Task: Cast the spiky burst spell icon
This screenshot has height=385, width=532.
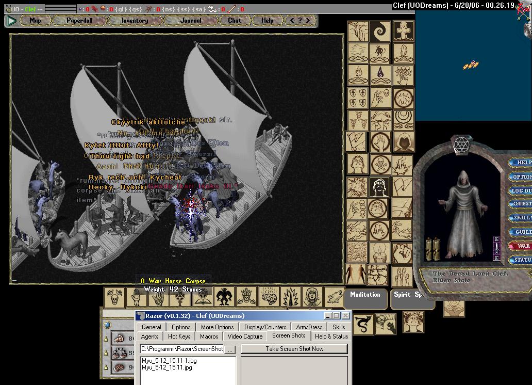Action: 290,297
